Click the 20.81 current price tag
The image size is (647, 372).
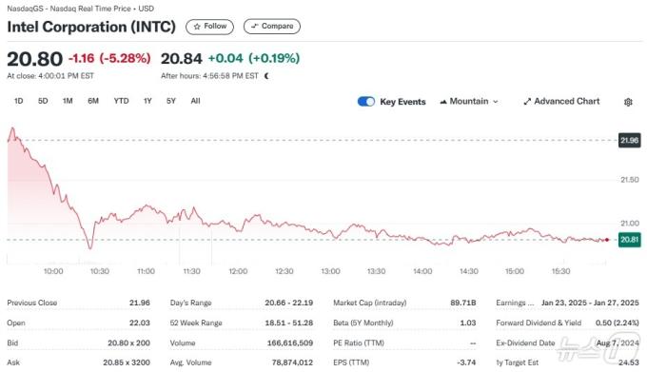point(629,240)
